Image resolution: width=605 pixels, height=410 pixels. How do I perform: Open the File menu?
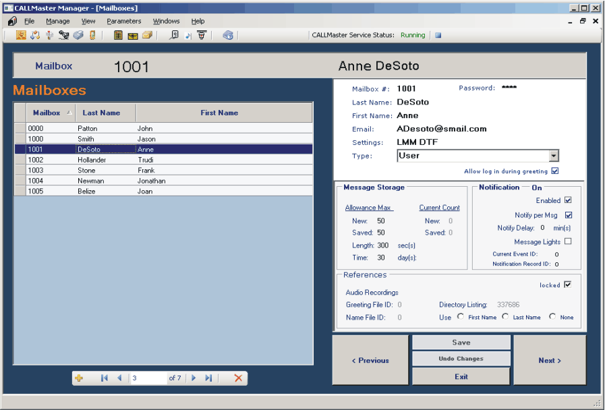click(x=29, y=21)
